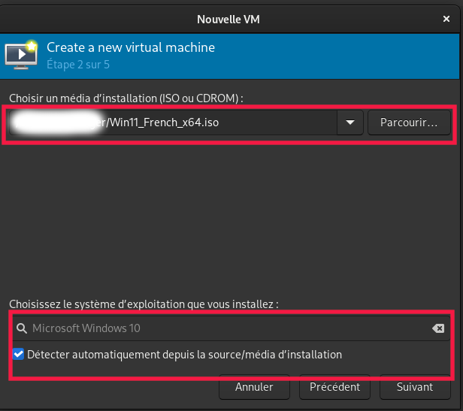463x411 pixels.
Task: Click the 'Create a new virtual machine' heading
Action: [131, 47]
